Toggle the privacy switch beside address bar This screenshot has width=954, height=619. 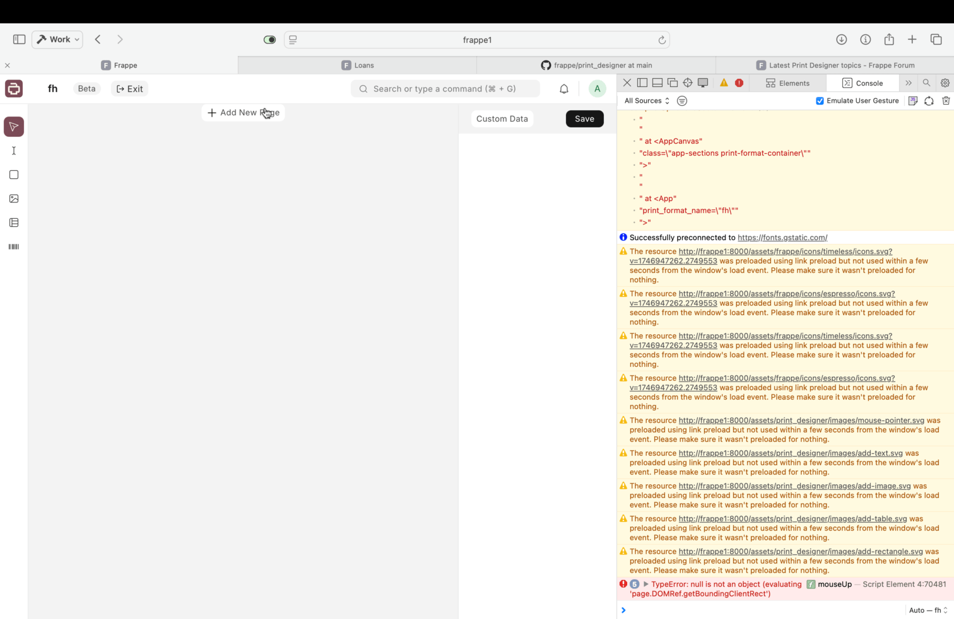[x=269, y=40]
